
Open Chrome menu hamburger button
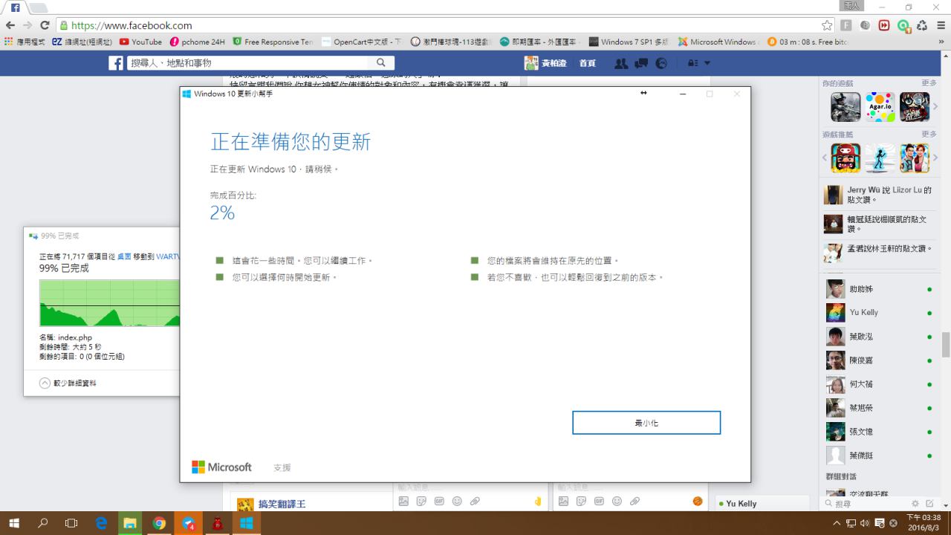941,25
